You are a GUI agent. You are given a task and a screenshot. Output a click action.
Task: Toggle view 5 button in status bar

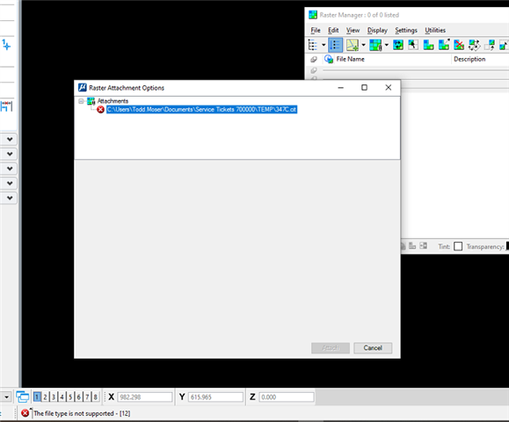point(70,397)
